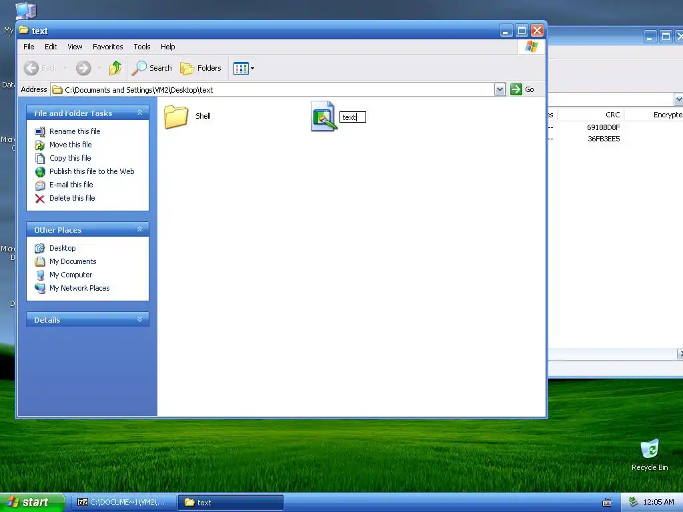683x512 pixels.
Task: Click the system tray safely remove icon
Action: 633,502
